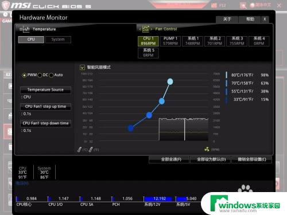Toggle the 智能风扇模式 checkbox

82,68
